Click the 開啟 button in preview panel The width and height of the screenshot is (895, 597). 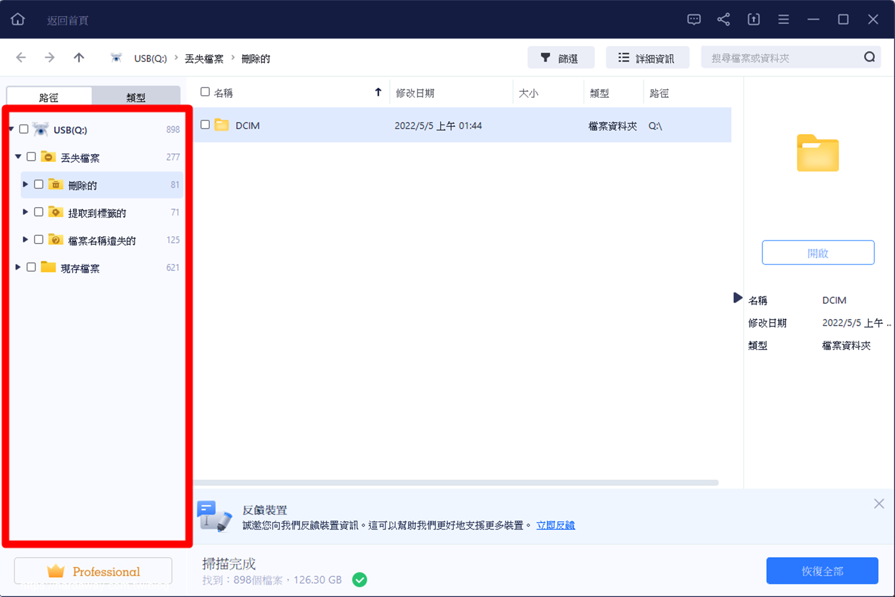[818, 253]
